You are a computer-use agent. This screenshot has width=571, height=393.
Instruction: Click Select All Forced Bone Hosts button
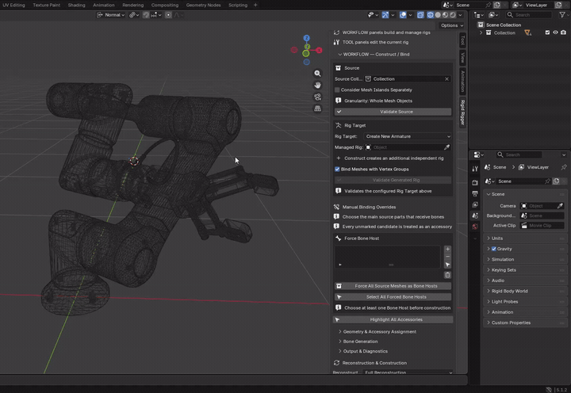tap(393, 297)
